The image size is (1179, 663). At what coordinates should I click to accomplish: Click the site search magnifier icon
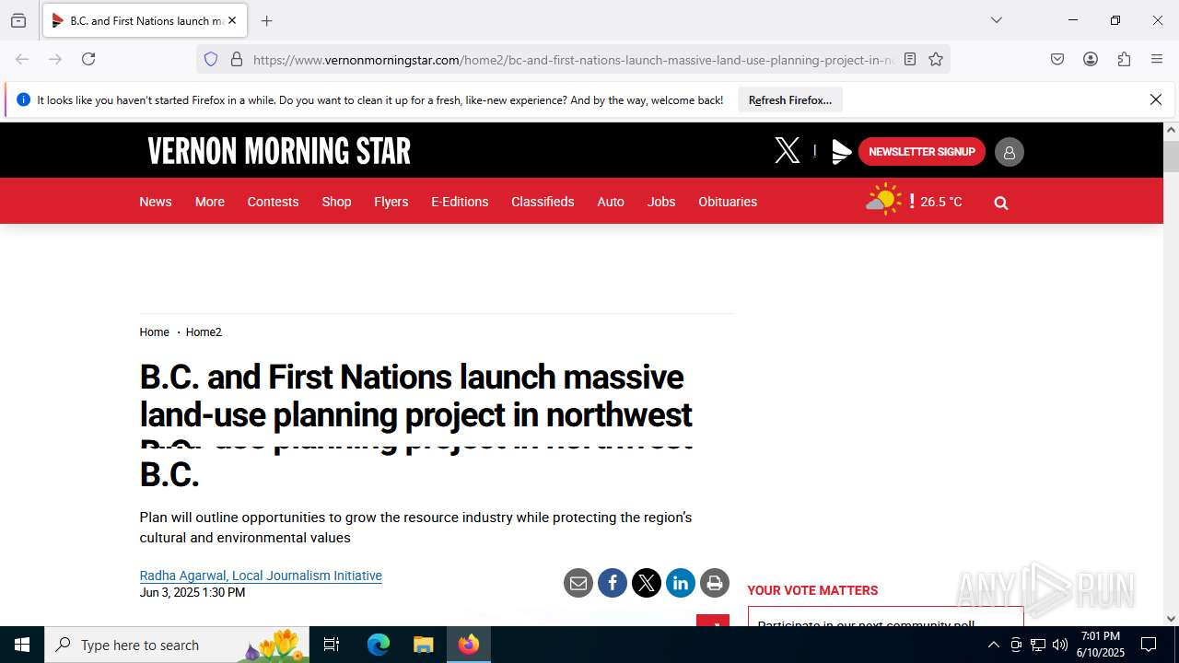click(x=1001, y=203)
